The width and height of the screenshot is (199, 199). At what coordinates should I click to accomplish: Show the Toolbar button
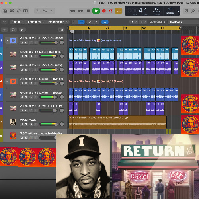coord(25,11)
